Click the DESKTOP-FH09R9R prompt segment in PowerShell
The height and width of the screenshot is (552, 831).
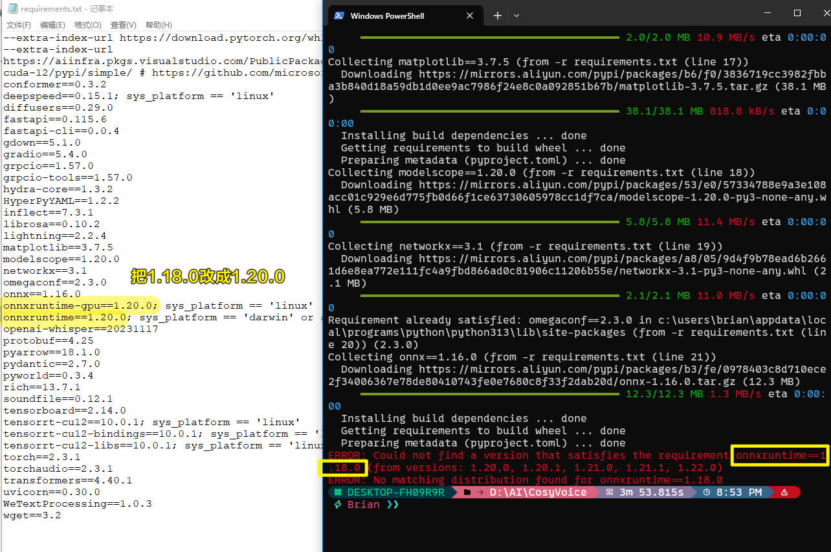tap(390, 492)
